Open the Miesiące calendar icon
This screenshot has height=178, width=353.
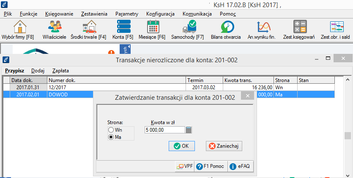[x=153, y=27]
